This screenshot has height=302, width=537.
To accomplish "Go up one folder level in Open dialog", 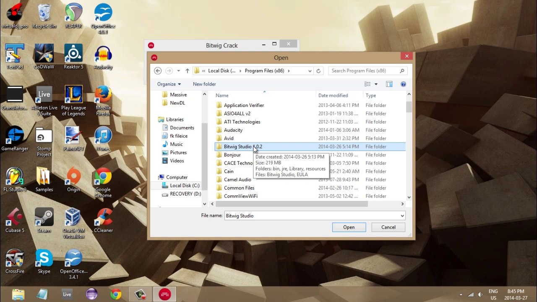I will tap(187, 71).
